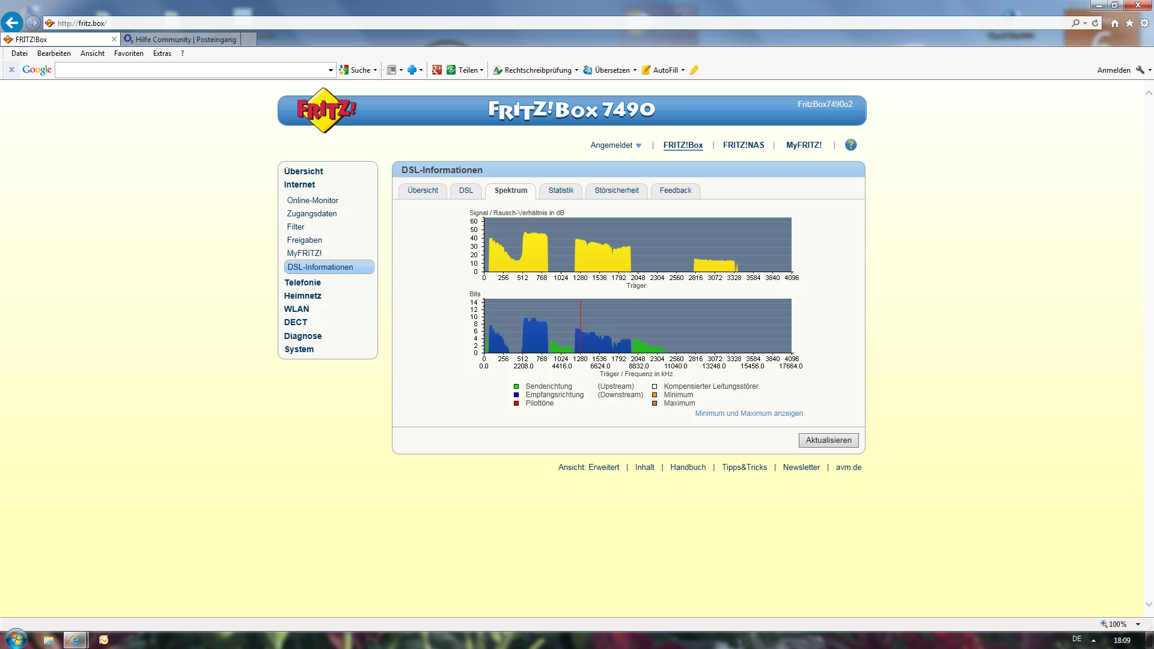Open the toolbar wrench settings icon

click(1140, 70)
